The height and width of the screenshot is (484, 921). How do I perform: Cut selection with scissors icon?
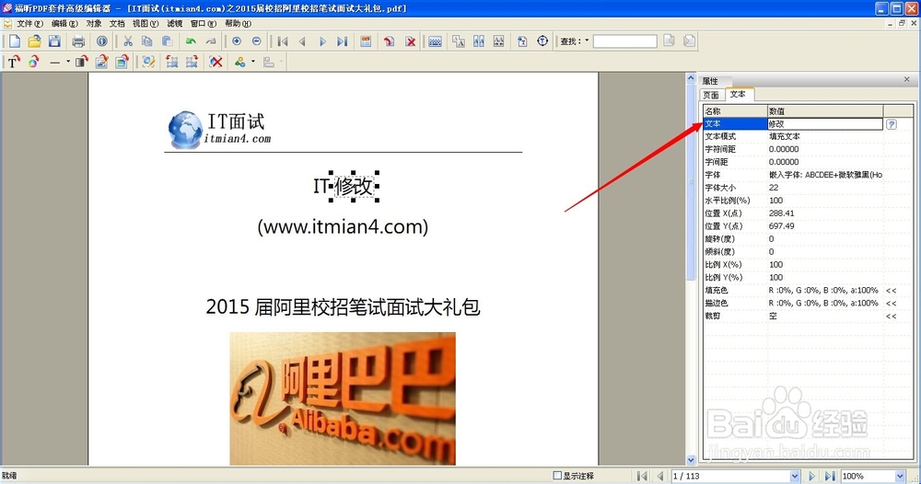(x=127, y=41)
